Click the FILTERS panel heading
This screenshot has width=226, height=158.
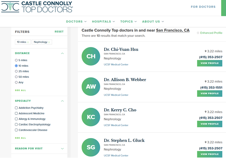(22, 32)
